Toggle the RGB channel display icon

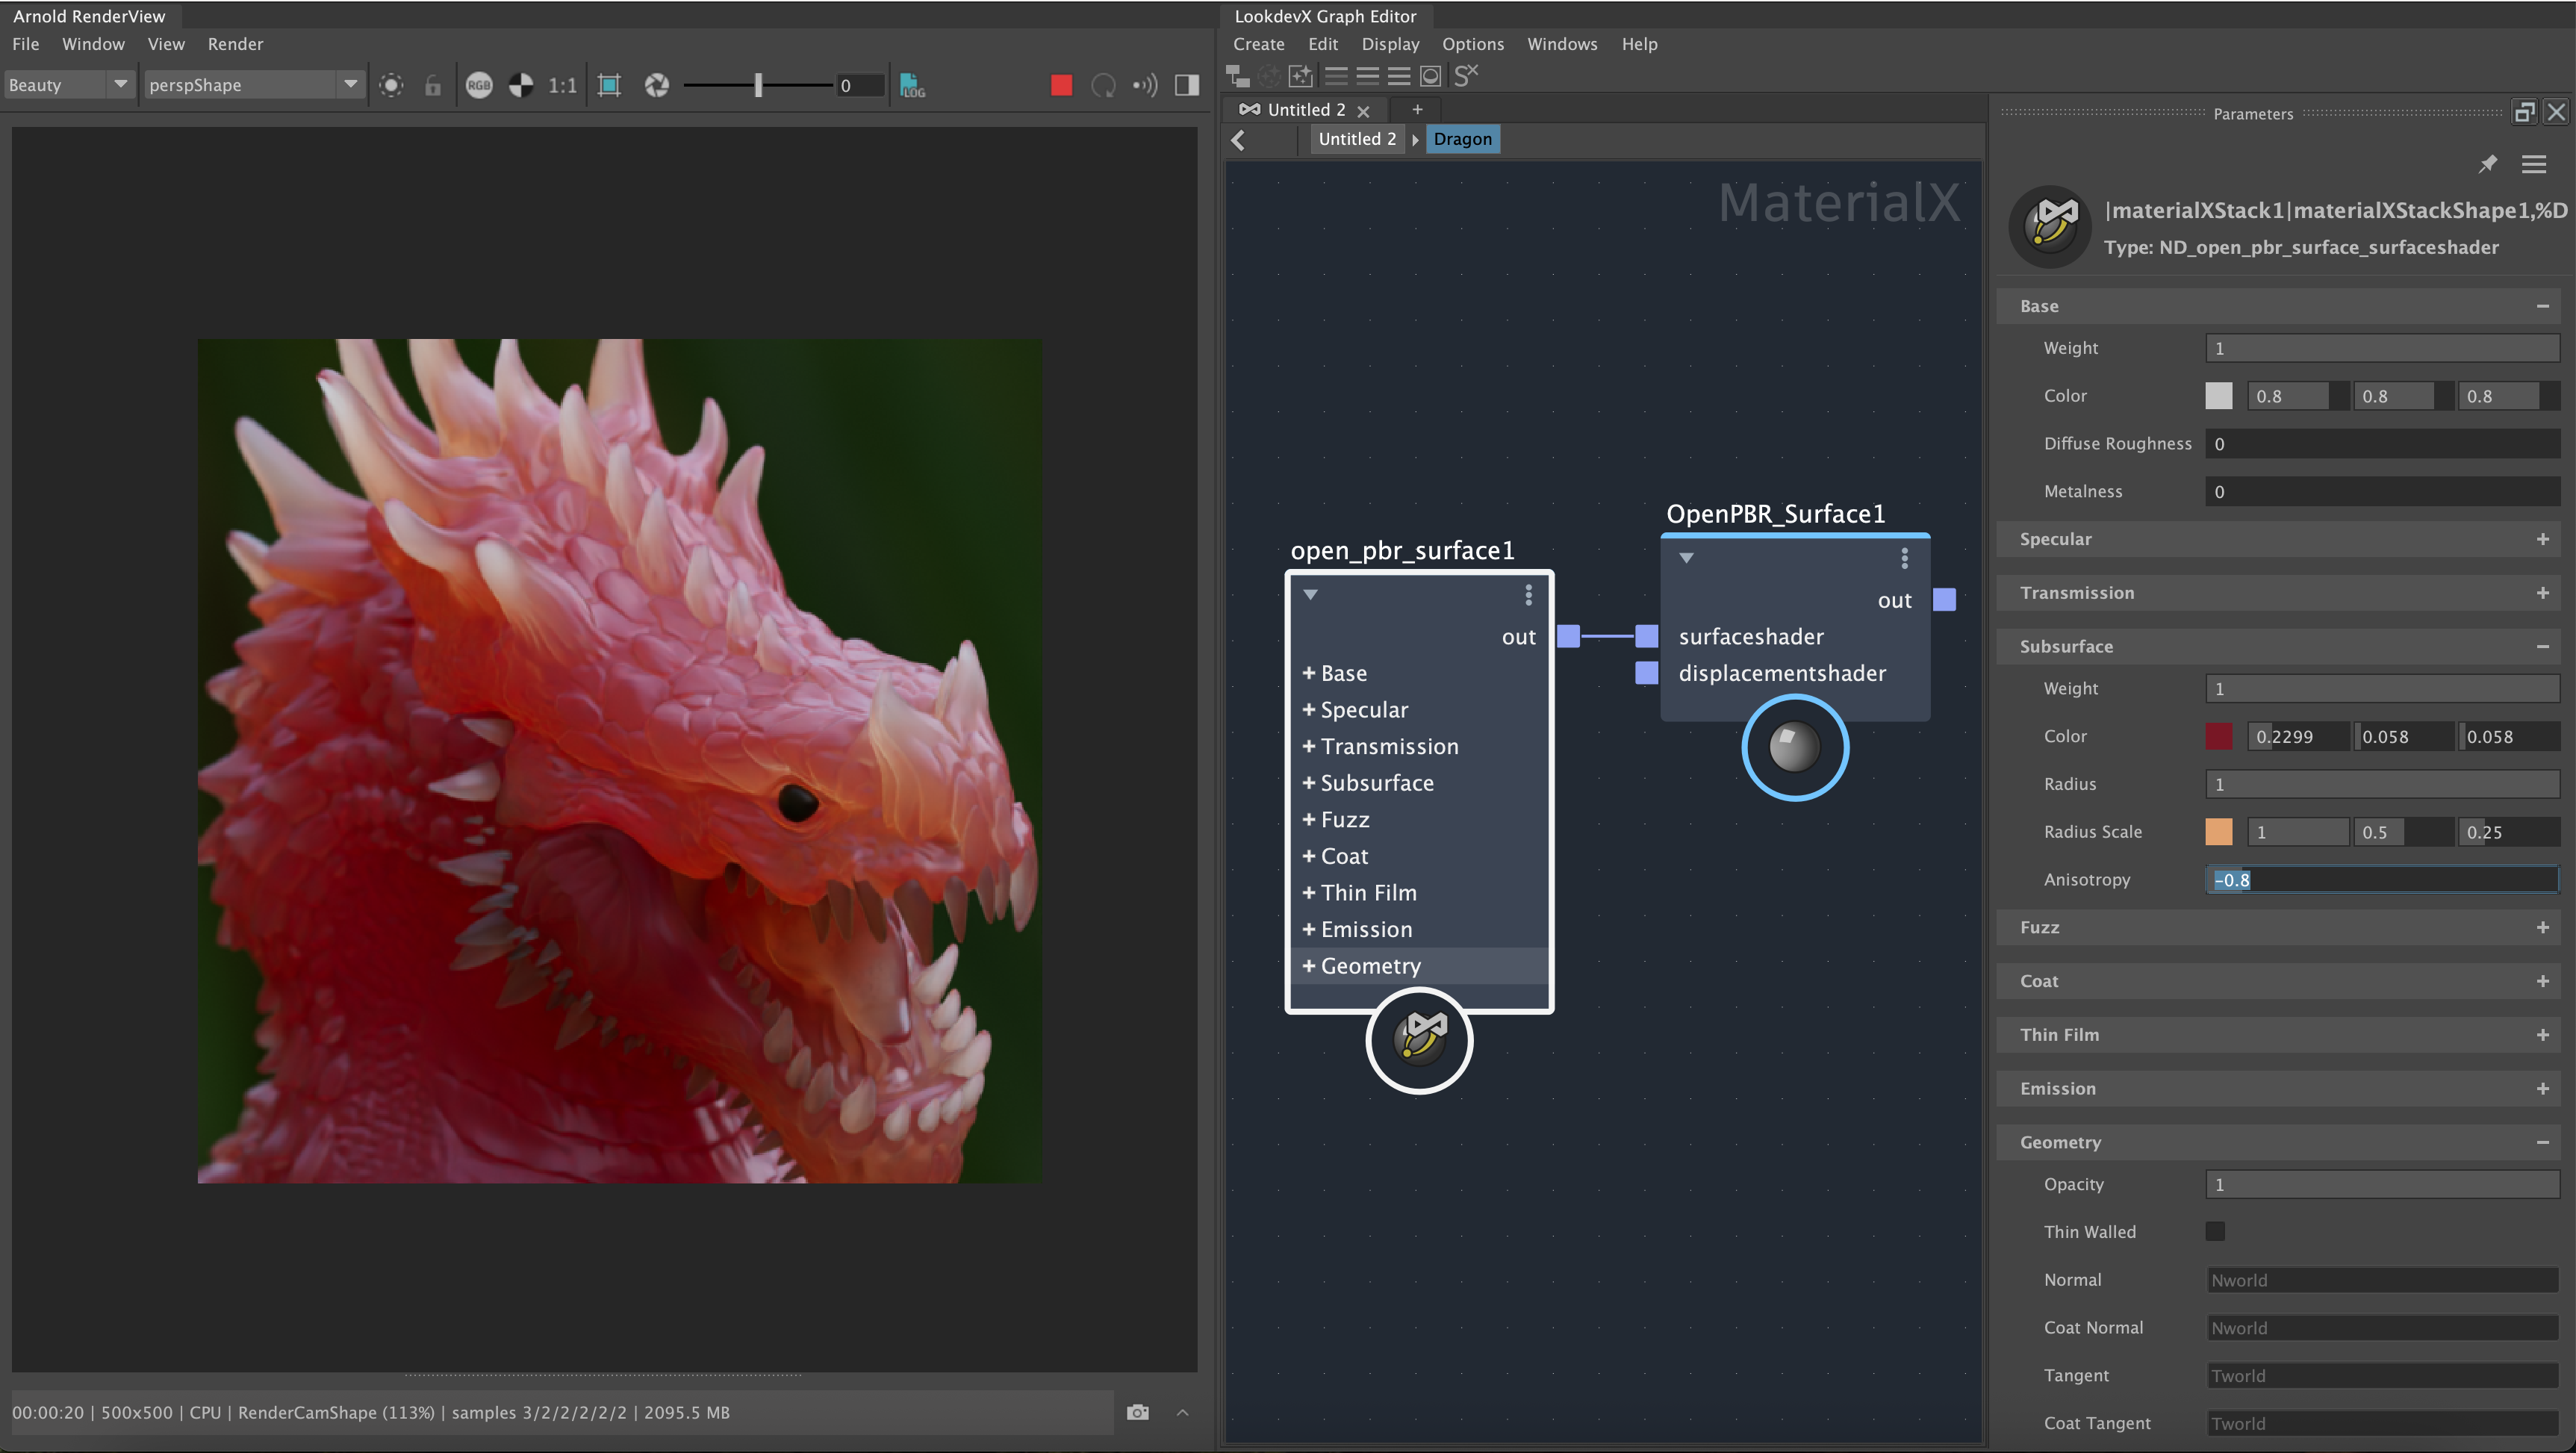(x=479, y=85)
